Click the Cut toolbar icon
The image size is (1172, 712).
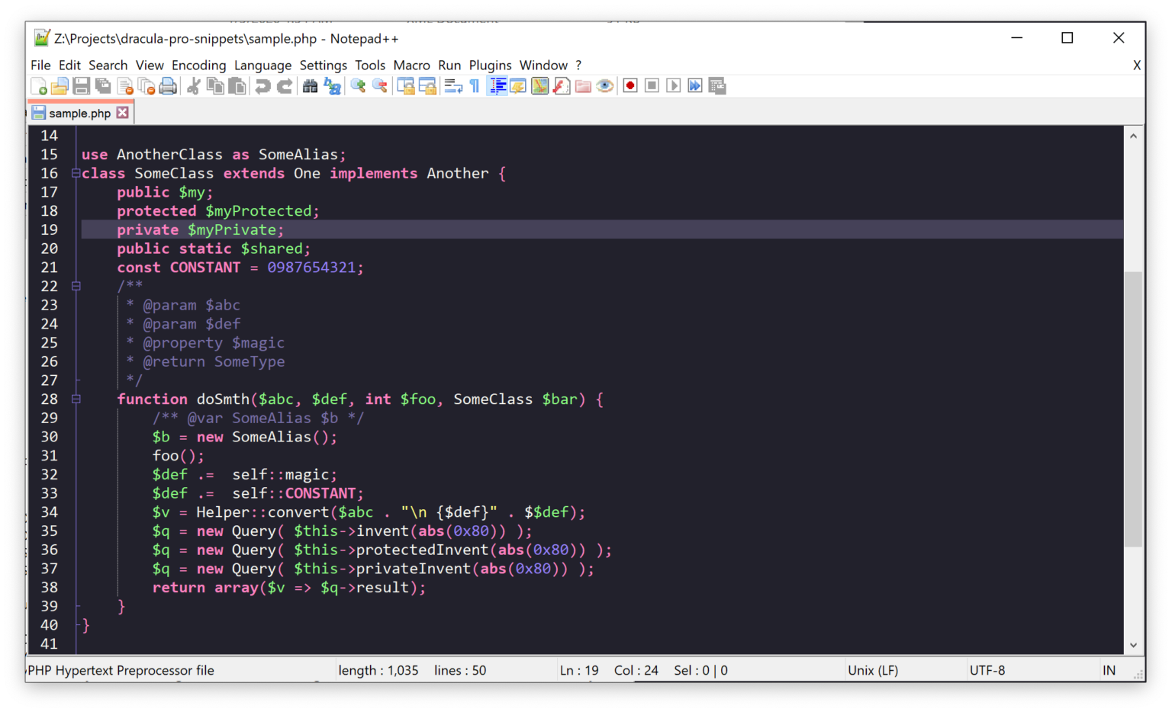(193, 85)
